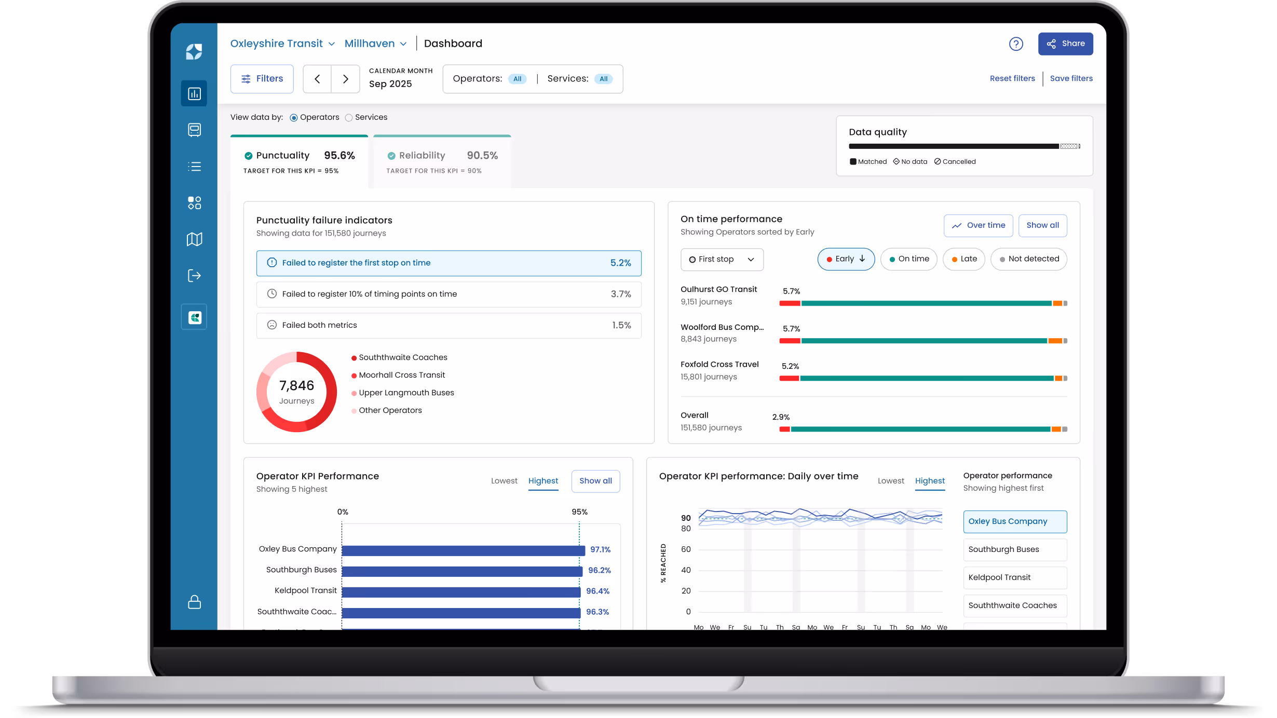Open the First stop dropdown
1277x718 pixels.
coord(722,259)
